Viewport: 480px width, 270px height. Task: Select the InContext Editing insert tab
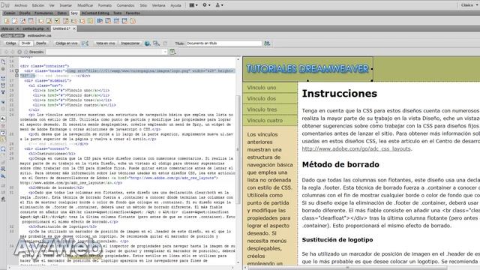click(x=95, y=13)
